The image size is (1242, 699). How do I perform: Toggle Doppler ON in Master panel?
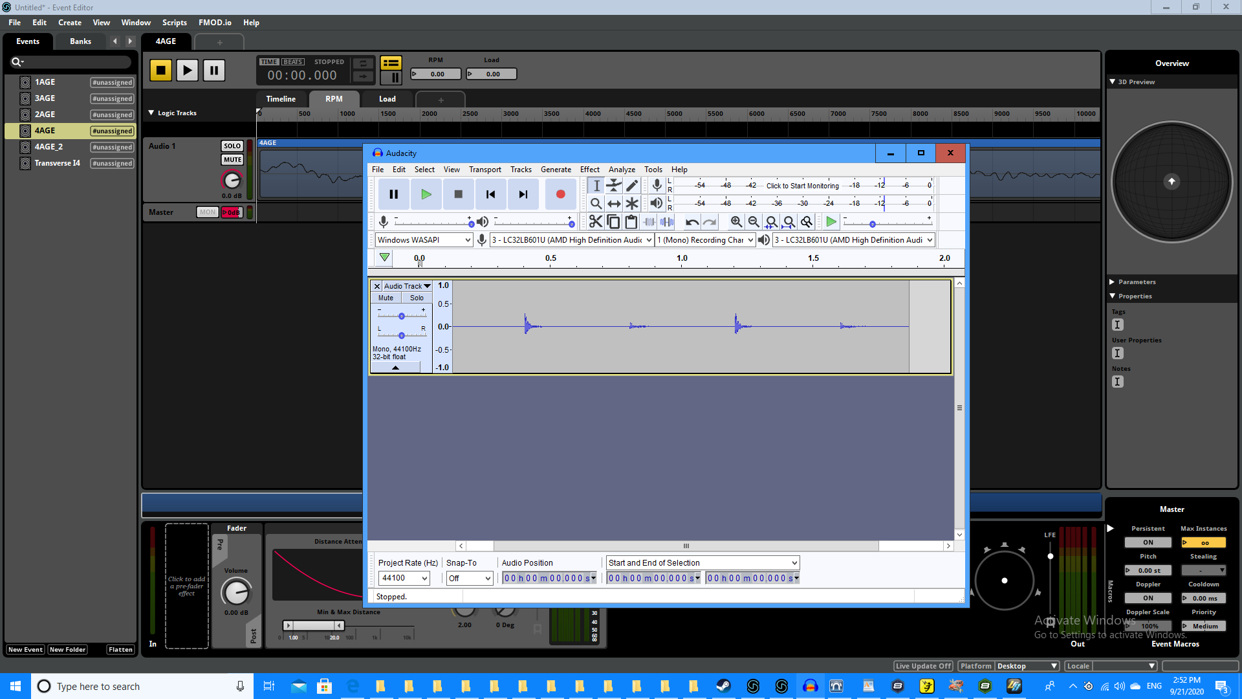click(x=1148, y=599)
